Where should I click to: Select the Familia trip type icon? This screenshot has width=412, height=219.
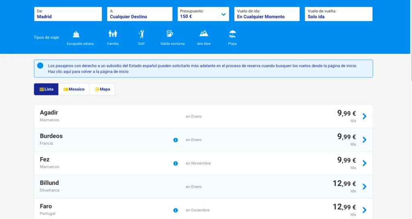pos(113,34)
